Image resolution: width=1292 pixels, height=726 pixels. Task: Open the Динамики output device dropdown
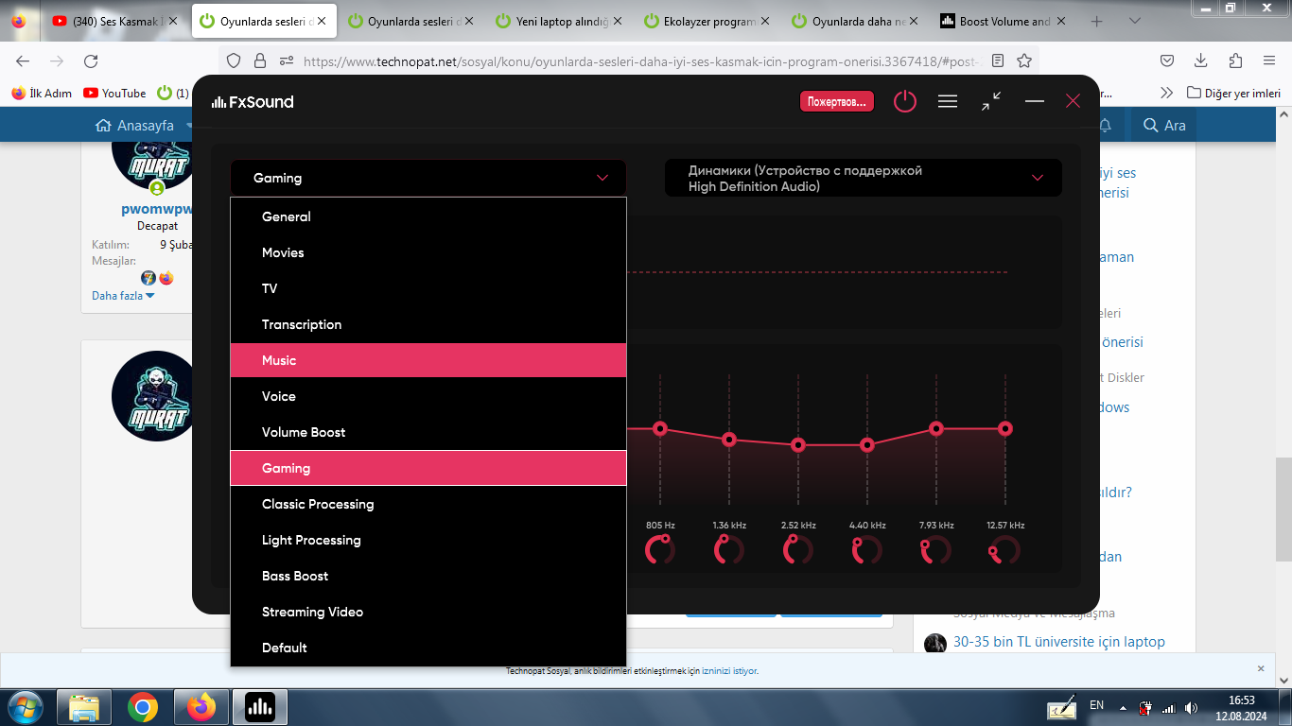pyautogui.click(x=864, y=178)
